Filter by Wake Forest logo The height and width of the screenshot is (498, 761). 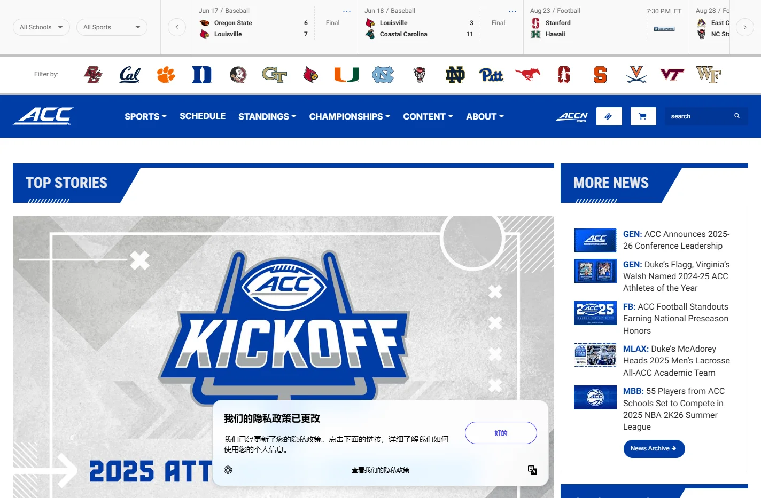coord(709,75)
